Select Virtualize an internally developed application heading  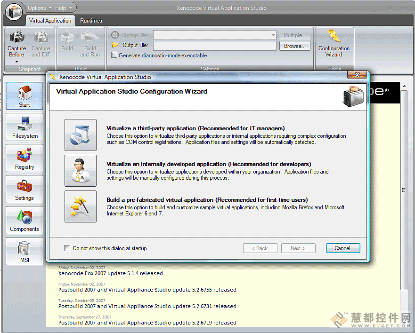tap(209, 164)
